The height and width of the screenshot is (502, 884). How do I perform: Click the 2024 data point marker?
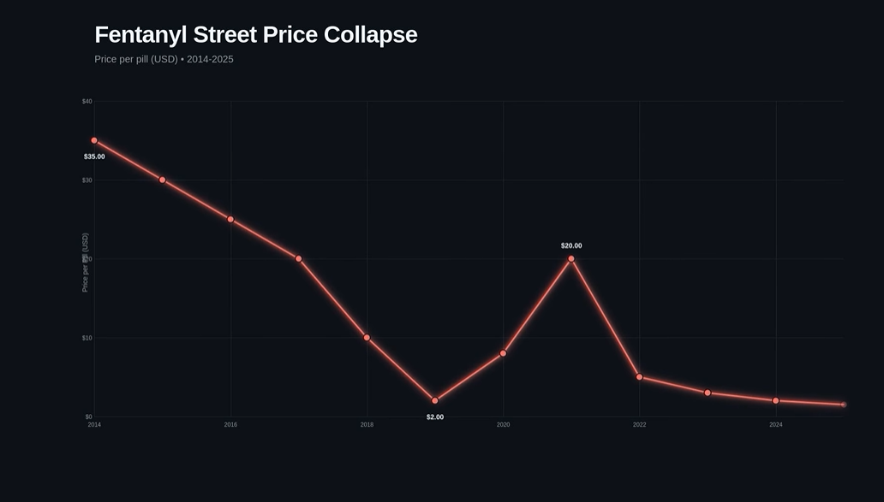point(776,400)
